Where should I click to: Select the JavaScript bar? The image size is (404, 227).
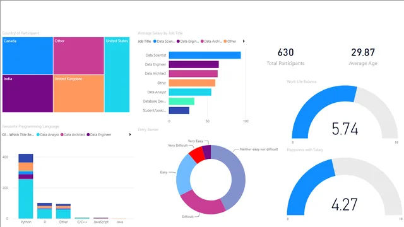(101, 218)
